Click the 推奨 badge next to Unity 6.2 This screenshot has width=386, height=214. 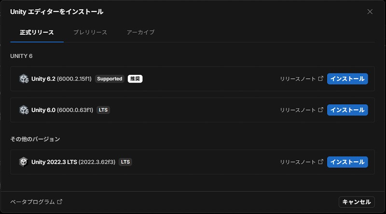135,79
